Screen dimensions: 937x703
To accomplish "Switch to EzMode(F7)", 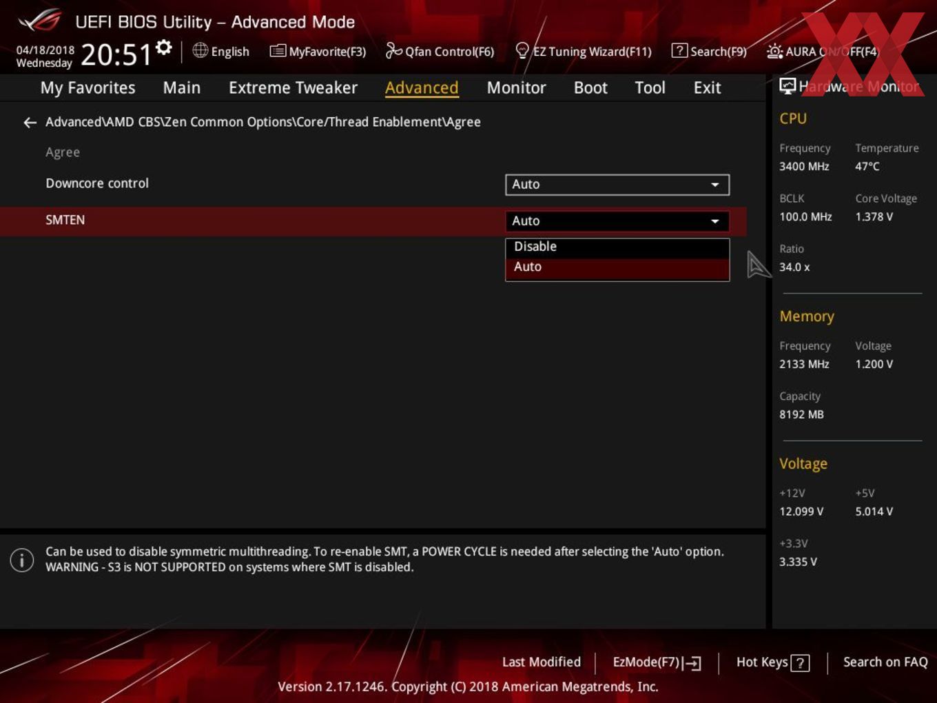I will click(x=657, y=662).
